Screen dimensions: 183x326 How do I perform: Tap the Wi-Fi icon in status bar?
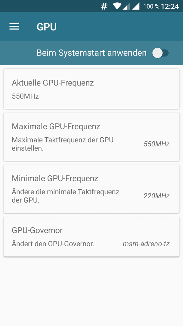pos(117,6)
